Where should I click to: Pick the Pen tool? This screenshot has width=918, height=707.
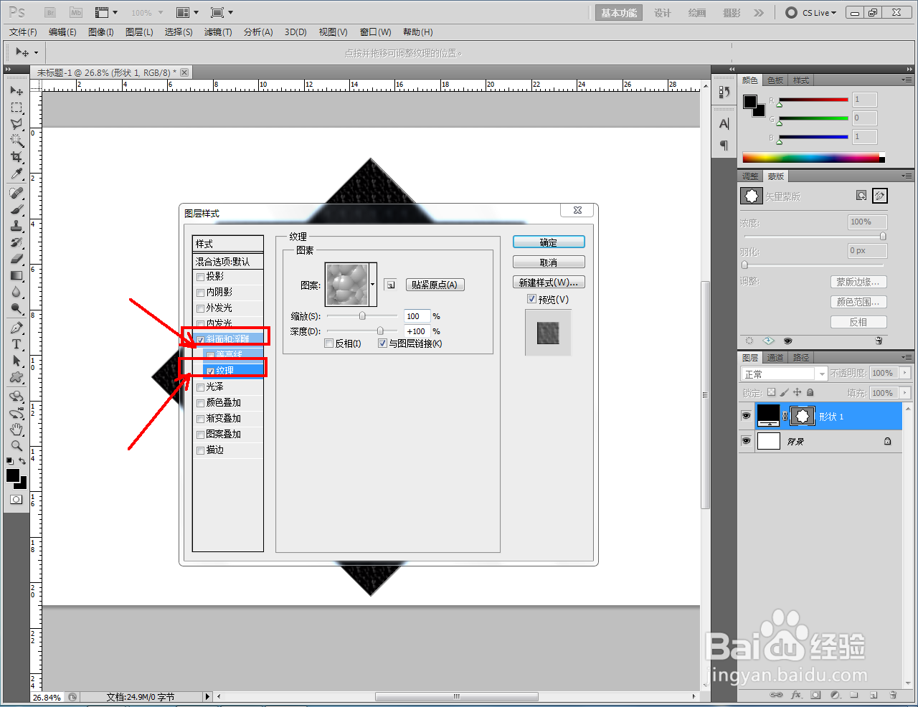pyautogui.click(x=16, y=328)
